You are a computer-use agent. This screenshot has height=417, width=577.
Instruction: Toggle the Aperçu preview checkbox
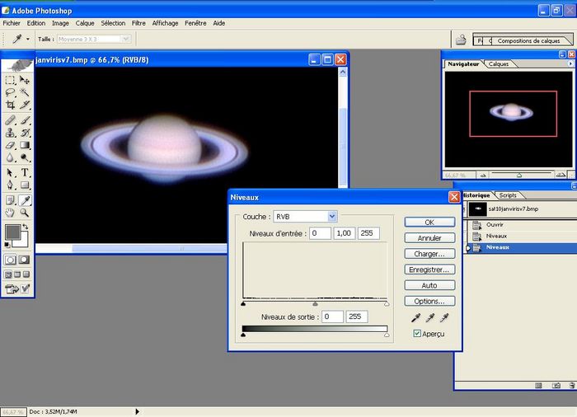click(x=418, y=334)
